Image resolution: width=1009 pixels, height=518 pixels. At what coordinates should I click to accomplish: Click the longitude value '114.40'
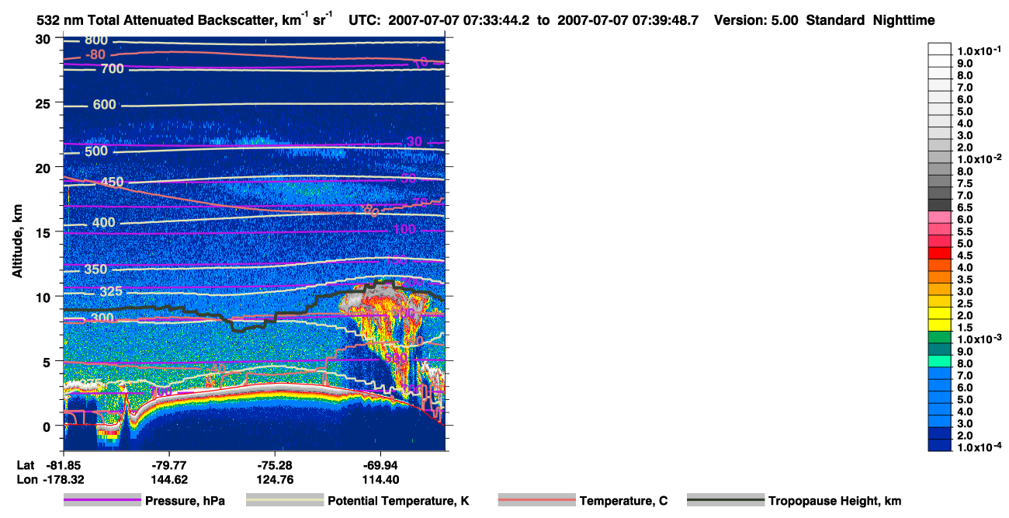(x=380, y=479)
